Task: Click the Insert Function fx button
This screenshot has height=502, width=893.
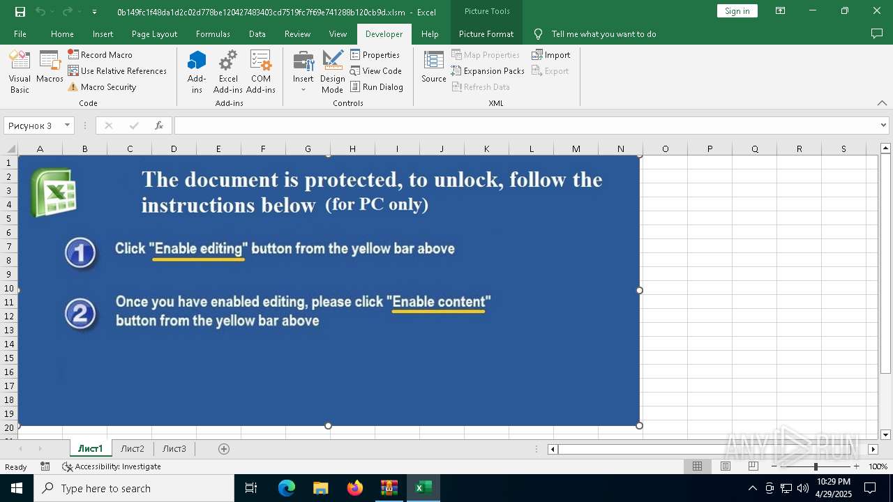Action: 159,125
